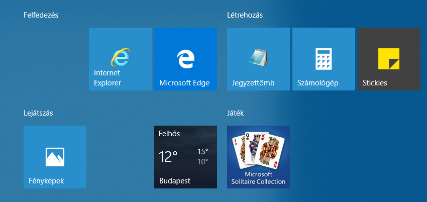Select the Lejátszás group header
The height and width of the screenshot is (202, 427).
(38, 113)
